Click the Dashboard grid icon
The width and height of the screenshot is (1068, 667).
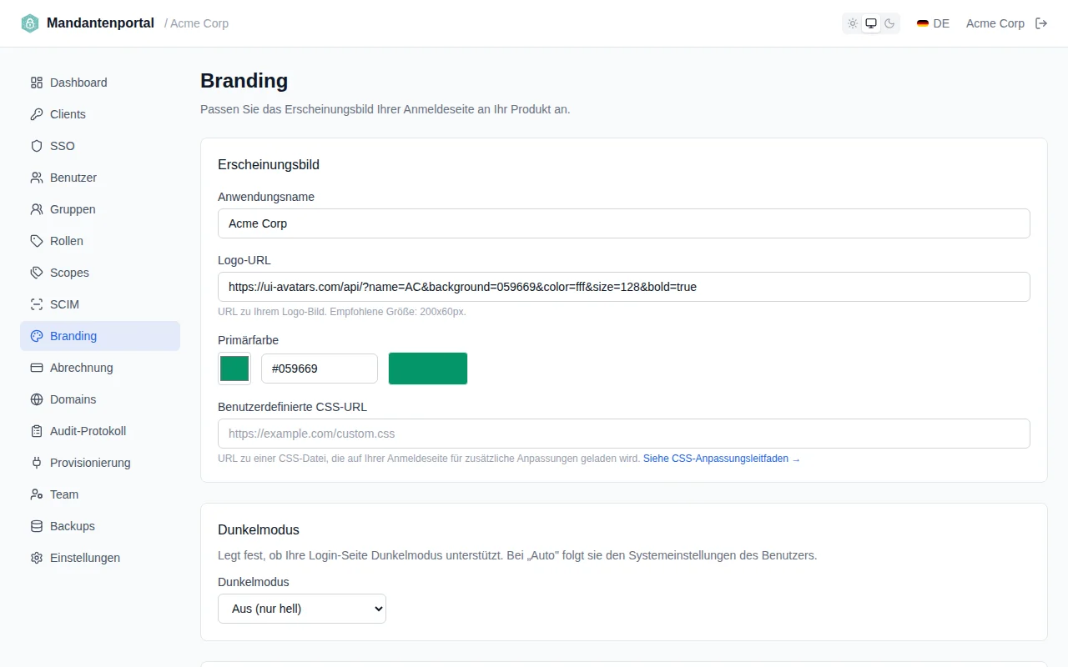coord(37,83)
